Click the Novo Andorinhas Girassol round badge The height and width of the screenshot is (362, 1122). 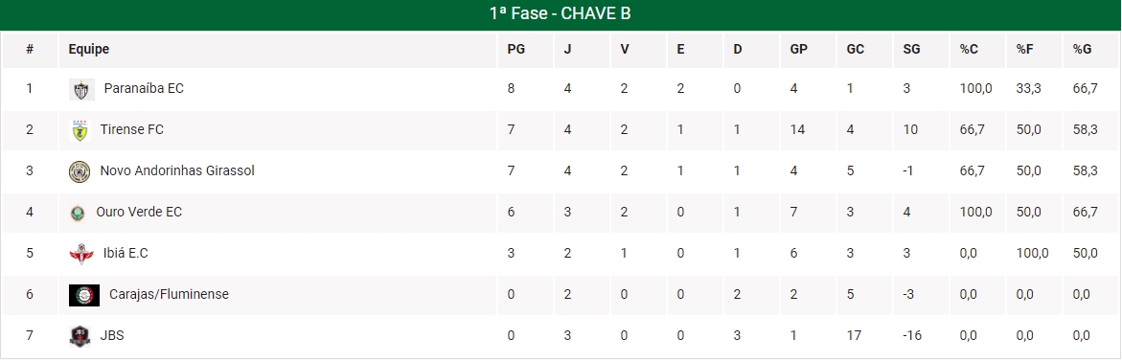[80, 171]
